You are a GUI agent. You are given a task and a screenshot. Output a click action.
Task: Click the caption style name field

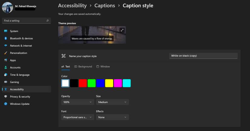pos(203,56)
